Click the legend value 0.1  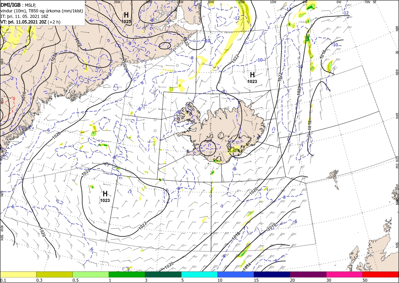(2, 280)
